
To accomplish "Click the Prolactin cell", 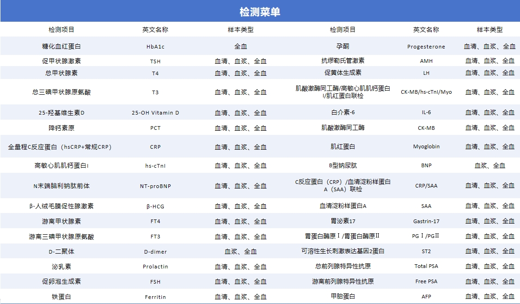I will click(x=155, y=267).
